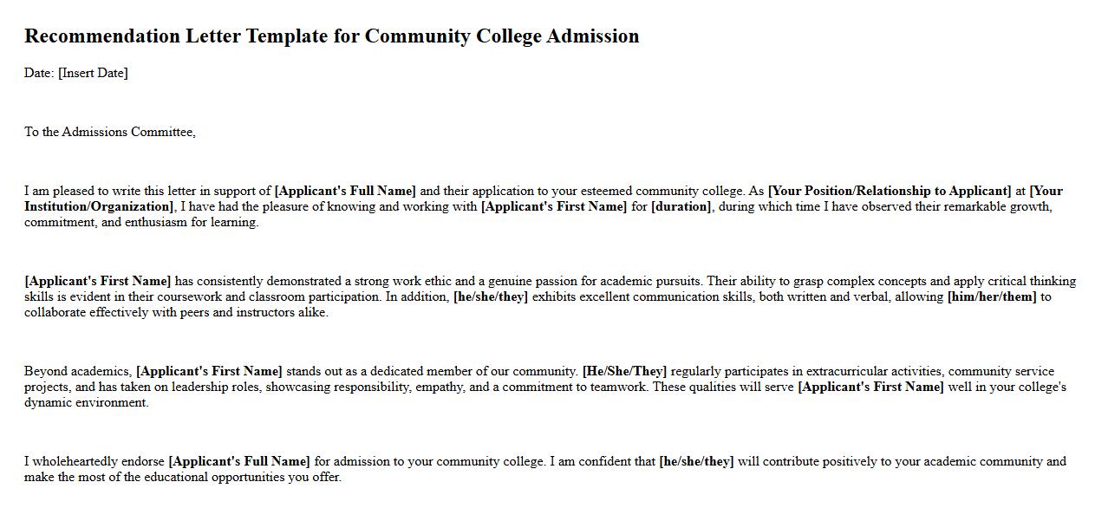Click the Recommendation Letter Template heading

click(331, 36)
